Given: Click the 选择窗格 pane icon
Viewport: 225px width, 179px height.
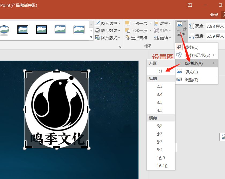Looking at the screenshot, I should tap(127, 38).
